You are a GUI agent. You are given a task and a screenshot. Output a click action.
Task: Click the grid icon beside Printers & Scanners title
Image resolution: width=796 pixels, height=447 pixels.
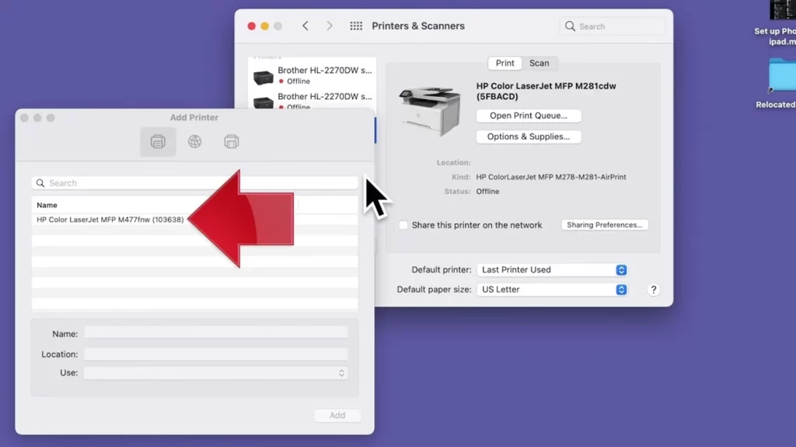tap(356, 26)
